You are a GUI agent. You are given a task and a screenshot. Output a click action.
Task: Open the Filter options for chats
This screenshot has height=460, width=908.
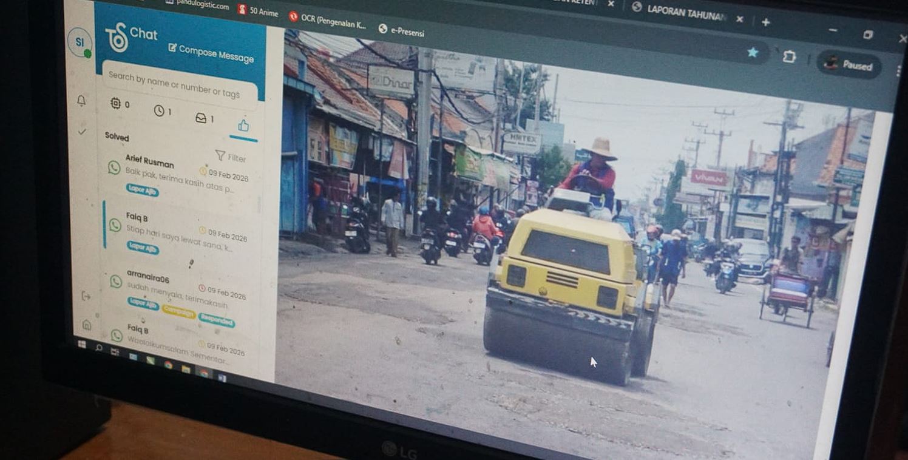[x=230, y=157]
